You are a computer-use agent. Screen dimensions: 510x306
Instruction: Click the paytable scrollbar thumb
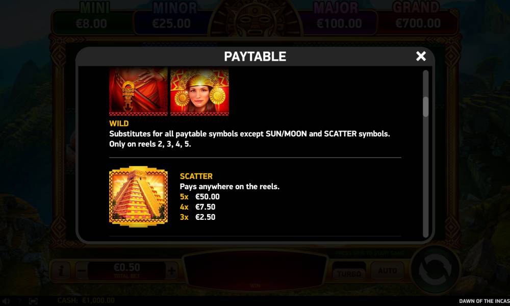tap(425, 107)
